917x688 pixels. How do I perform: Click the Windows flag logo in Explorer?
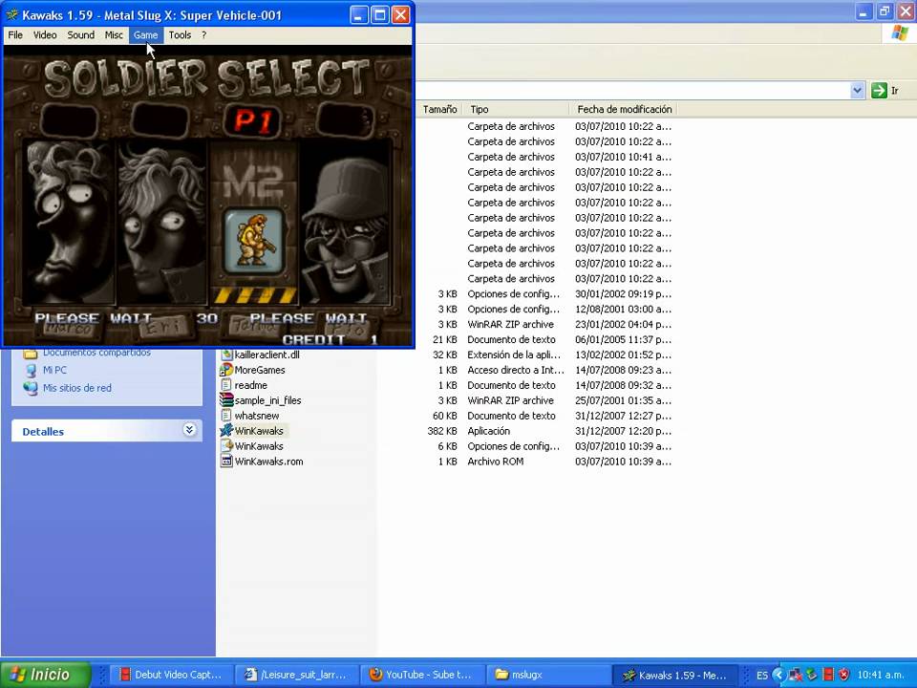(900, 33)
